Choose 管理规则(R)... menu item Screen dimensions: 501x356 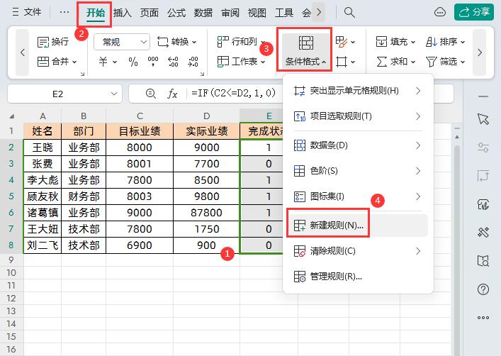pos(358,277)
